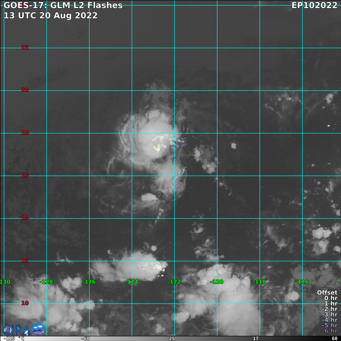
Task: Click latitude label 10
Action: pyautogui.click(x=25, y=303)
